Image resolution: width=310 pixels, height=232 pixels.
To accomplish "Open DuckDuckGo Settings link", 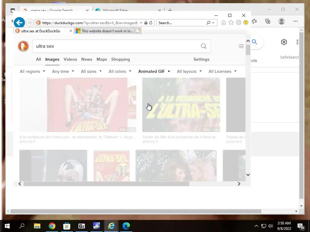I will coord(201,60).
